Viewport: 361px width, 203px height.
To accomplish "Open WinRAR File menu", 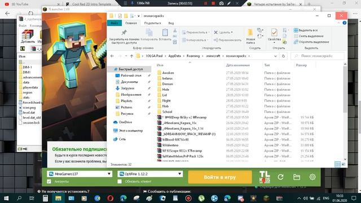I will tap(23, 25).
